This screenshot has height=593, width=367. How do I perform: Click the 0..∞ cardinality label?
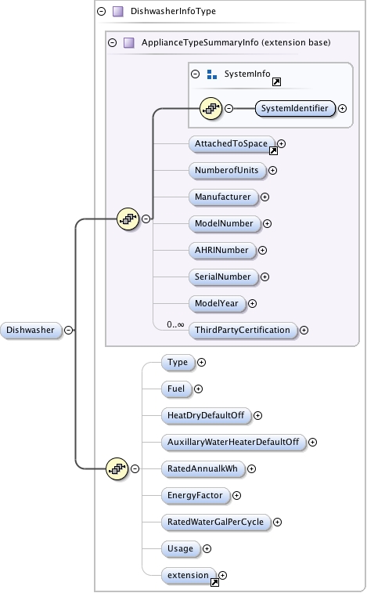coord(175,324)
